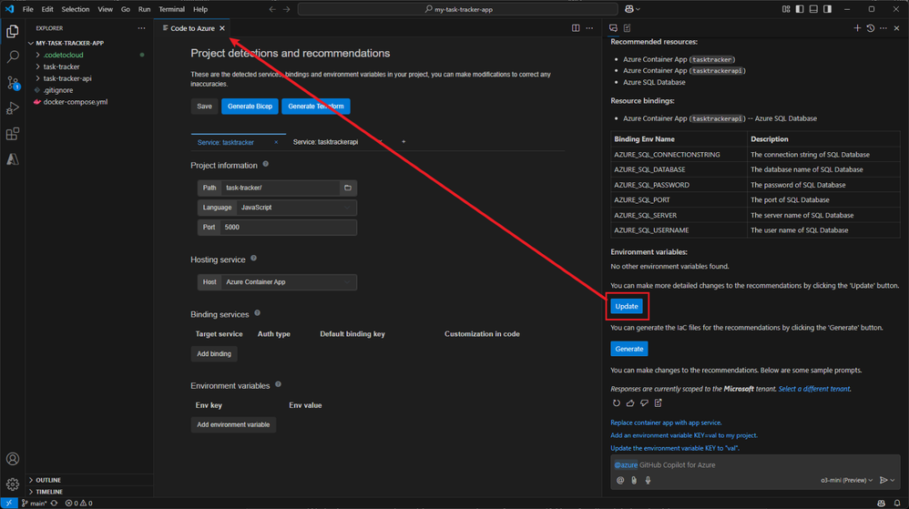Viewport: 909px width, 509px height.
Task: Open the chat panel more actions ellipsis
Action: tap(883, 28)
